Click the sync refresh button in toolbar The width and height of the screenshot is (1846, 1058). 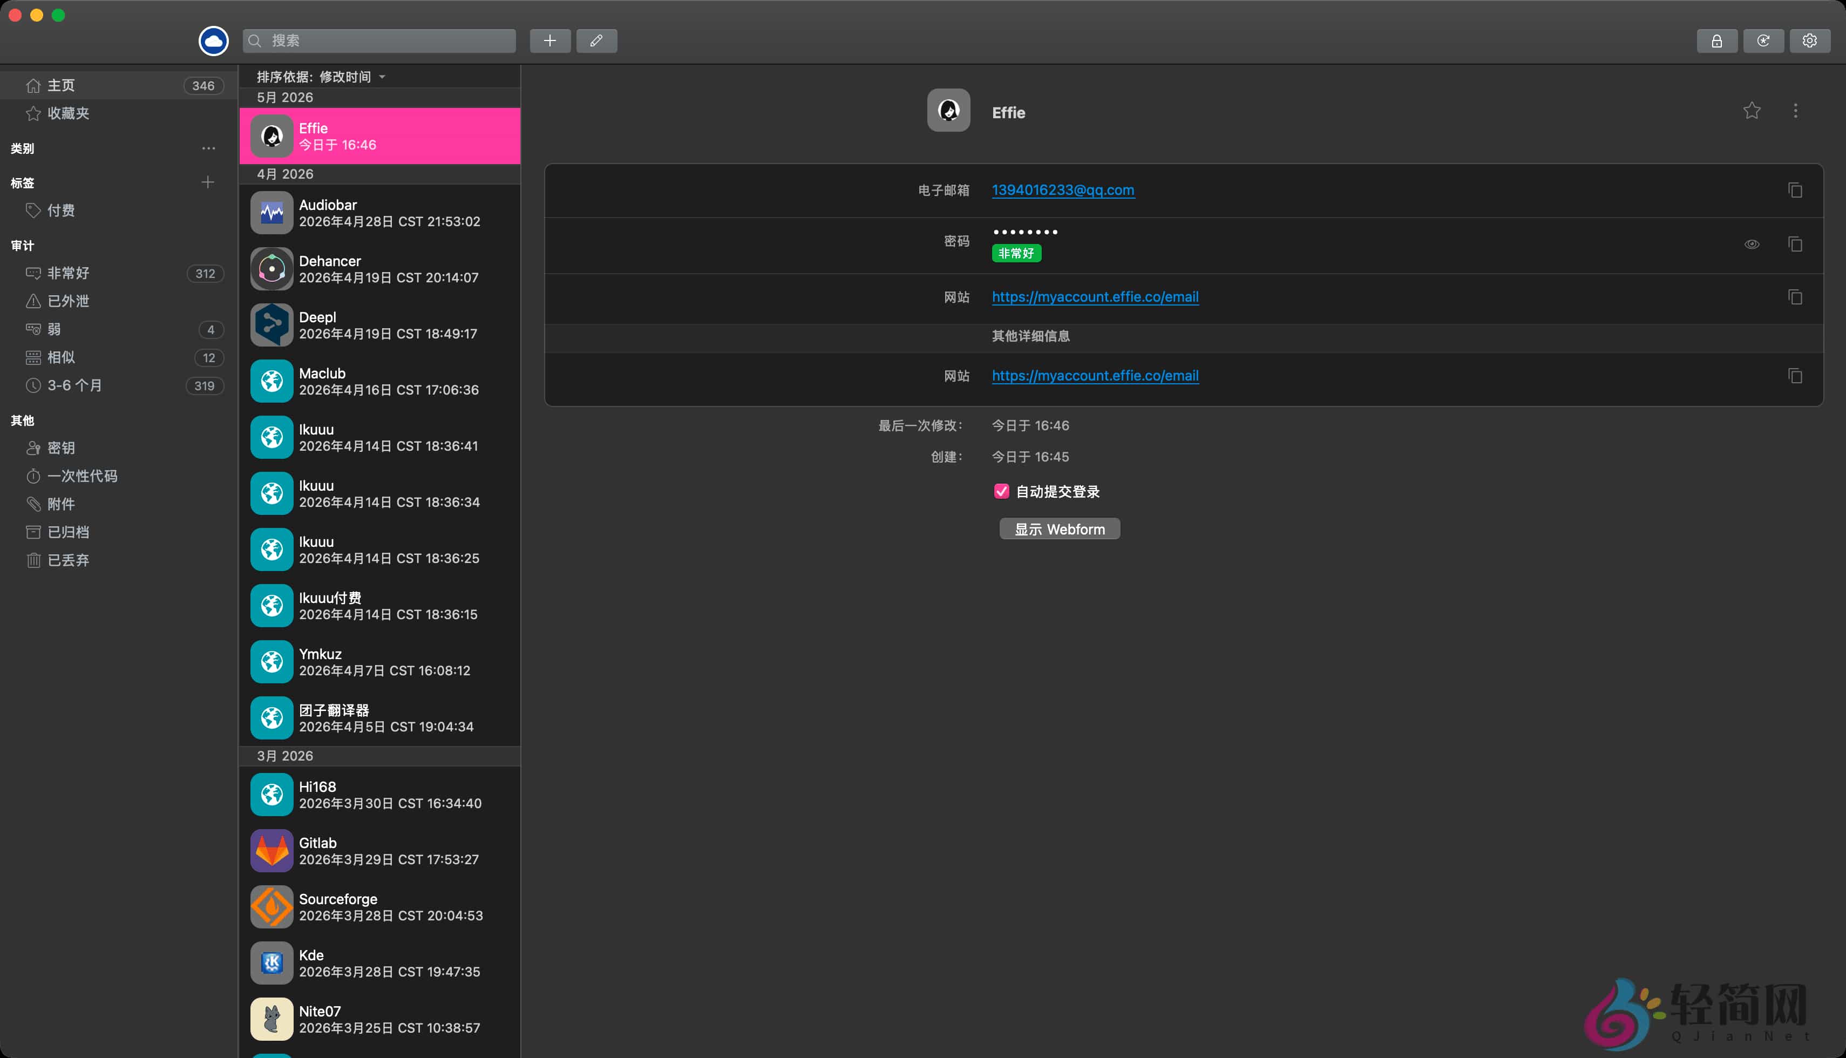(1763, 40)
